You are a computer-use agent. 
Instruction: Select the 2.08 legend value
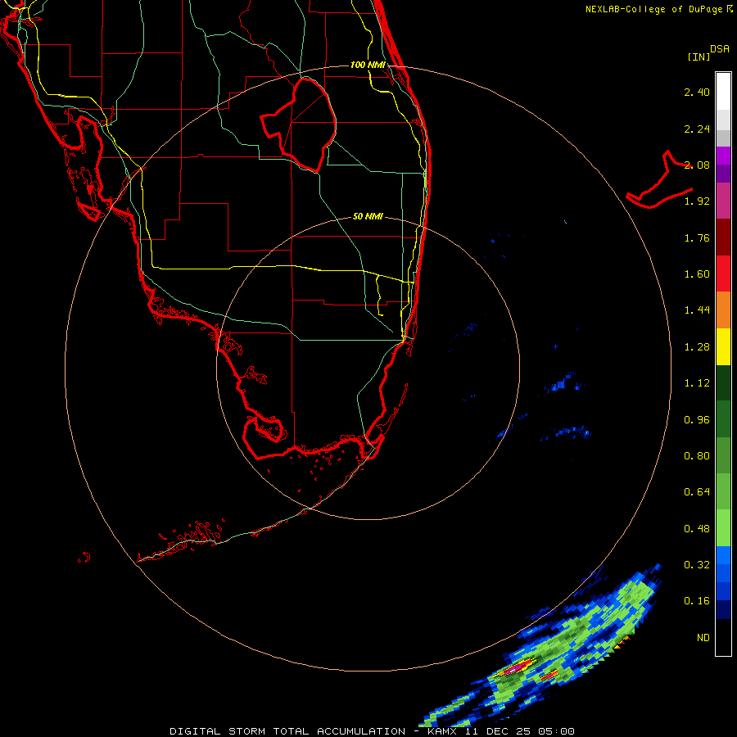pos(697,165)
